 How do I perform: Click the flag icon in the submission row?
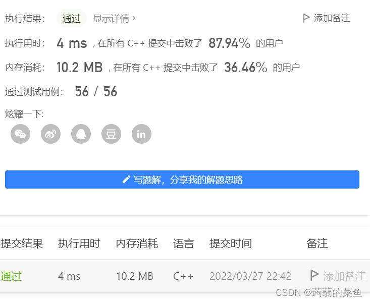(x=314, y=275)
